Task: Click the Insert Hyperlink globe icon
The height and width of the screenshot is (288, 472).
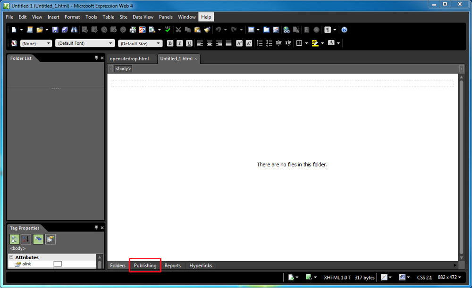Action: click(x=287, y=30)
